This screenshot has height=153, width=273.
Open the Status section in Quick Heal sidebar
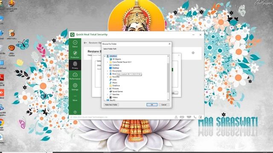tap(75, 44)
